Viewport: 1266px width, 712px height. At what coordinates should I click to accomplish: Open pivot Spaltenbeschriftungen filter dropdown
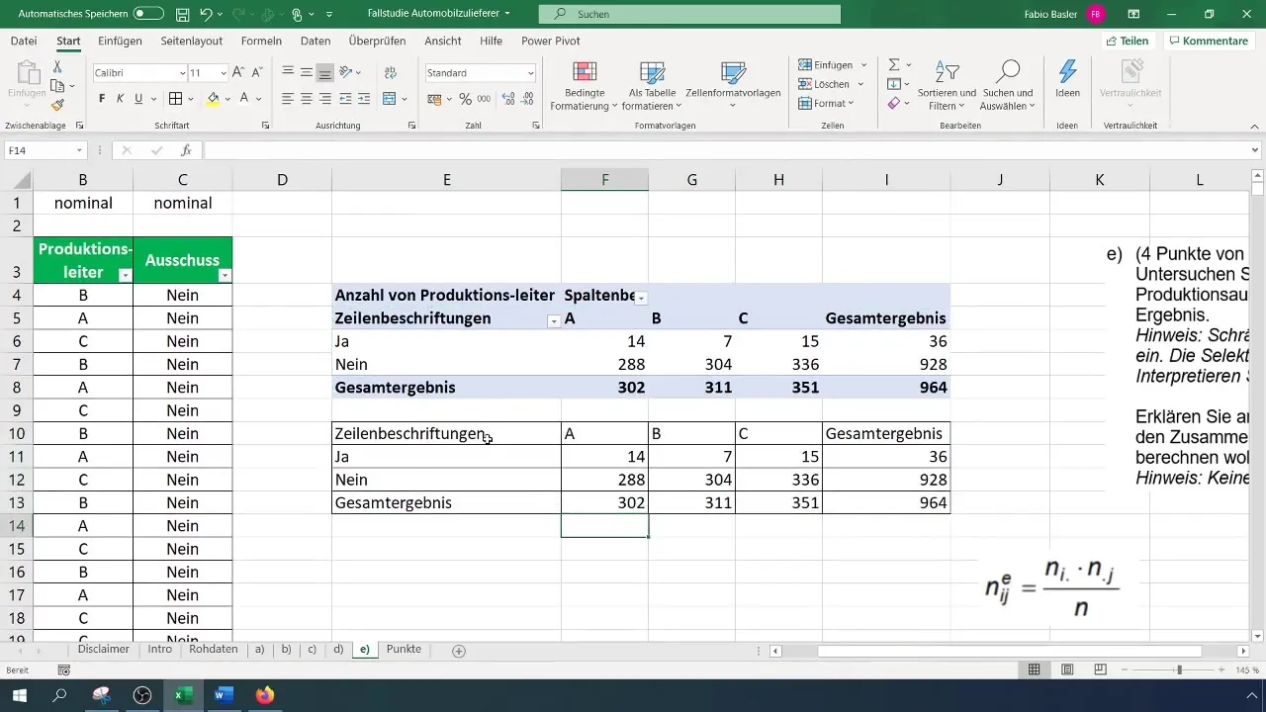641,298
